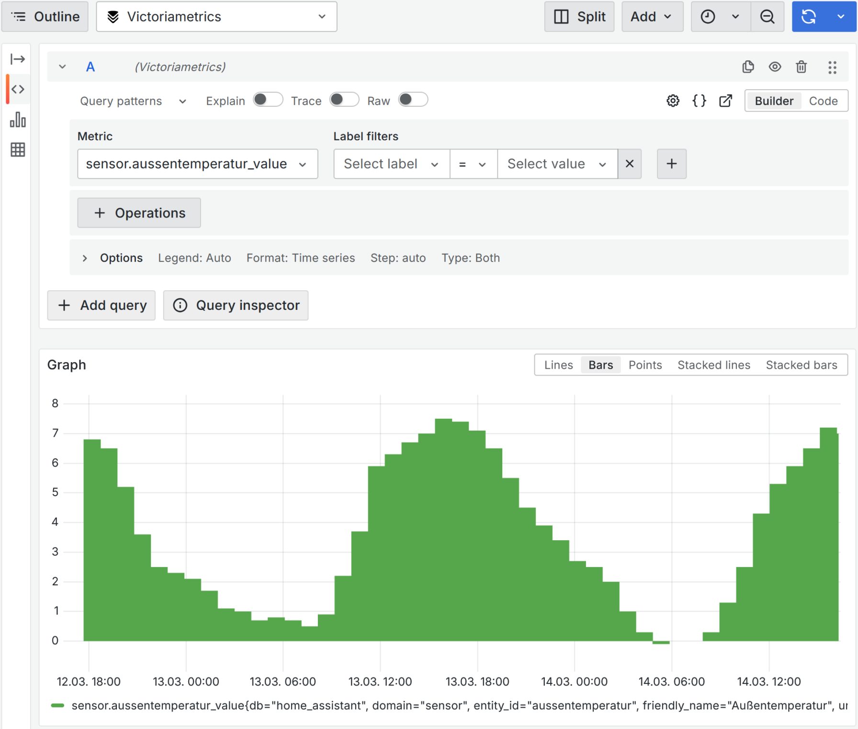Switch to the Code tab
Viewport: 858px width, 729px height.
[823, 101]
